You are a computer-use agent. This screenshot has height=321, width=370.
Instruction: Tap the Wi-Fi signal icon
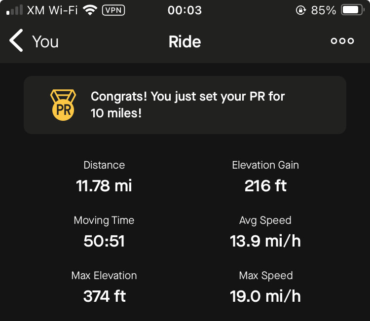click(x=90, y=10)
